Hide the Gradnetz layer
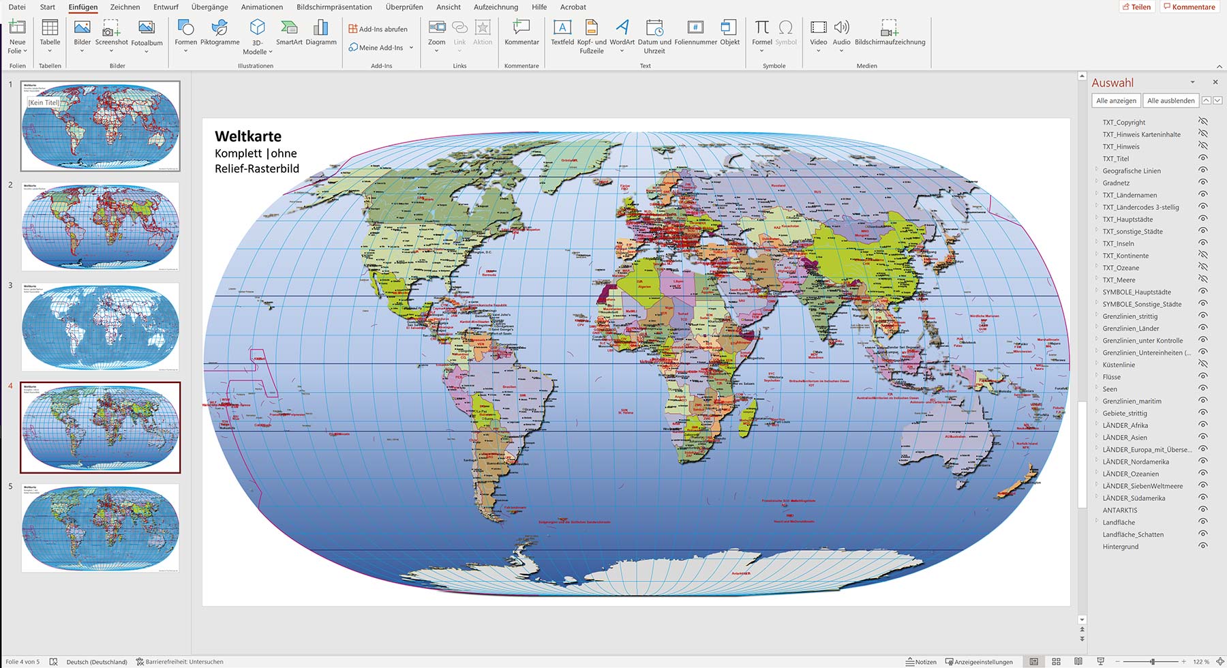Screen dimensions: 1227x668 pyautogui.click(x=1202, y=183)
